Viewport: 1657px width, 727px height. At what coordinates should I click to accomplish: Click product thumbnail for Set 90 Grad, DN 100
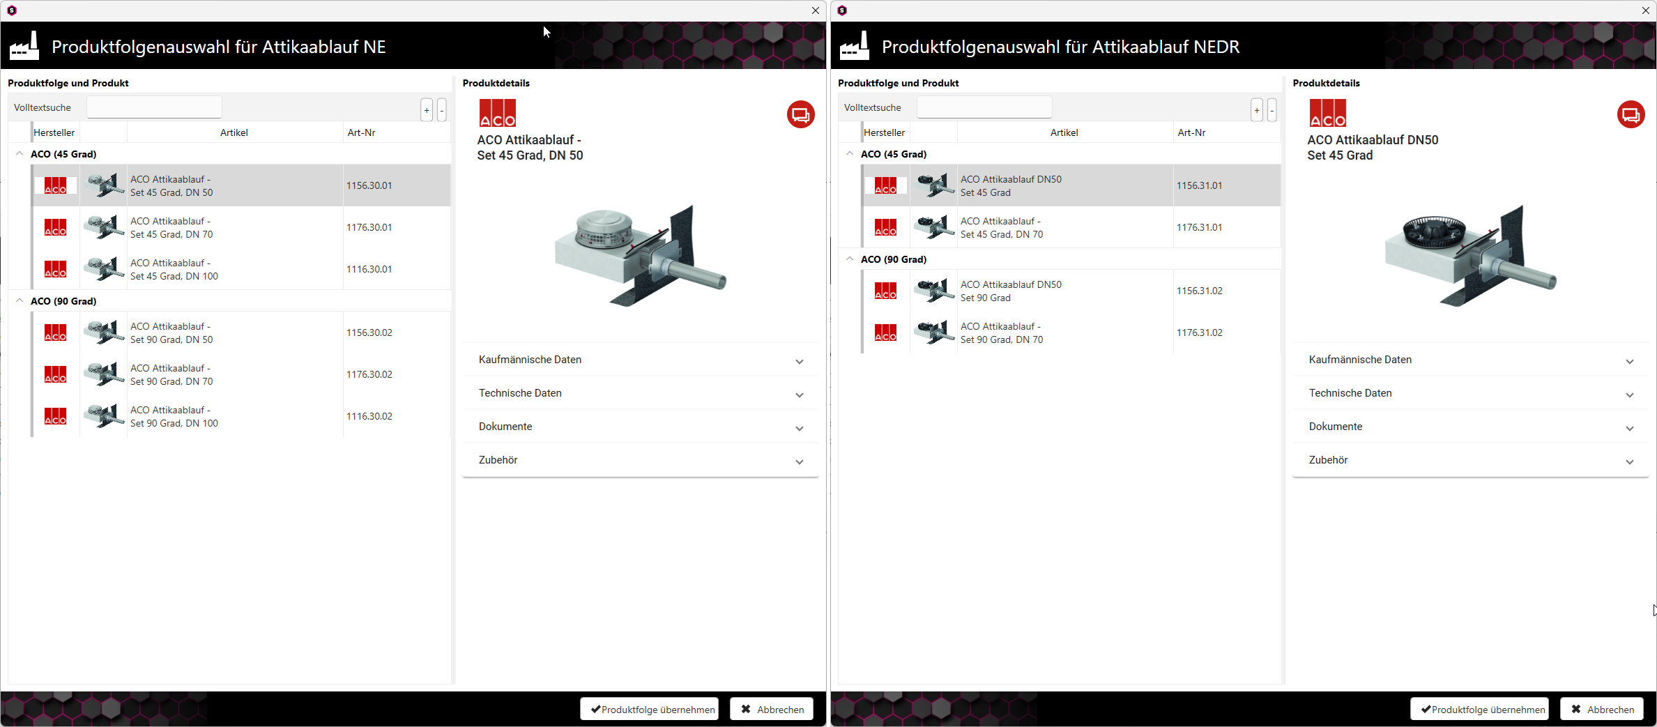[104, 416]
